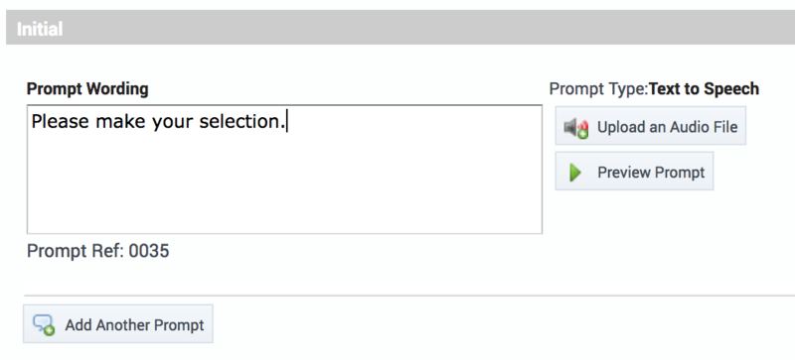
Task: Click the 0035 reference number
Action: [148, 251]
